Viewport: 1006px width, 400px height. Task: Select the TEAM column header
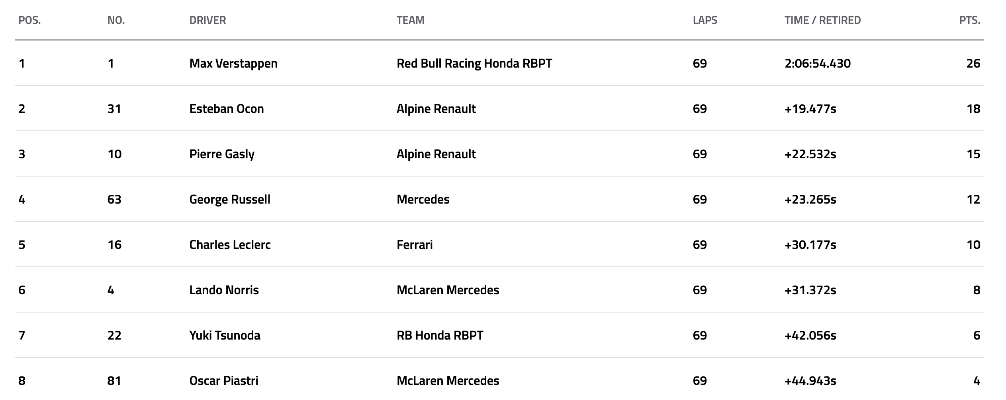[410, 20]
